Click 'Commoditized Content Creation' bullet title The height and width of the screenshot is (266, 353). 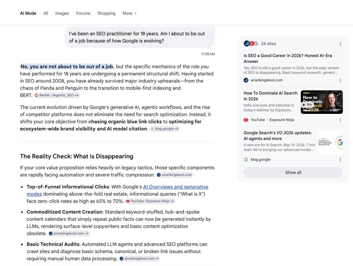point(64,212)
